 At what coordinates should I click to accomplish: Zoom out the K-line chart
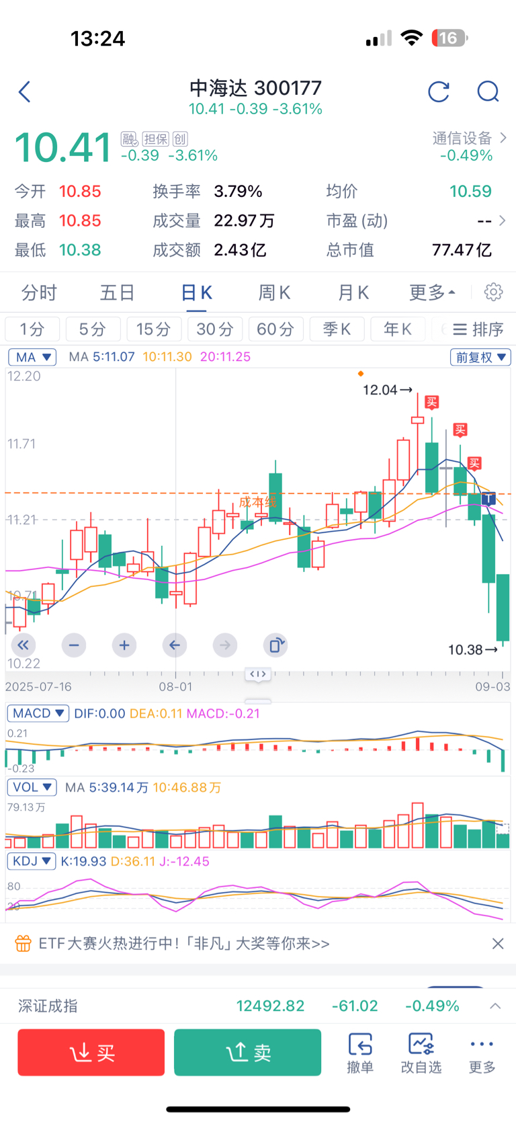click(74, 645)
